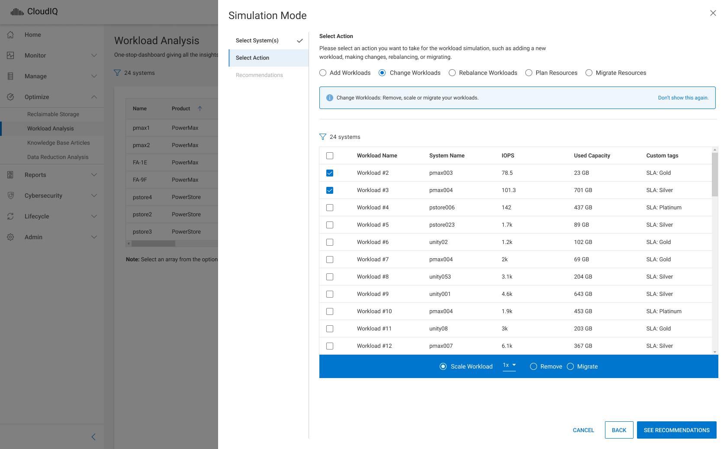Click the Don't show this again link

tap(683, 98)
